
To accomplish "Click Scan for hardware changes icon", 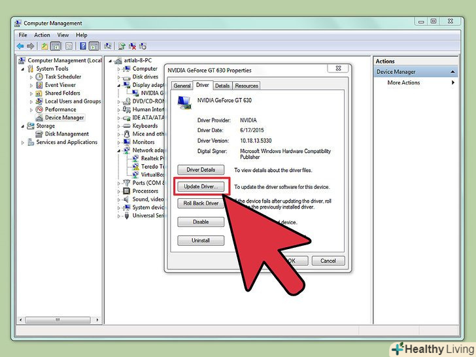I will pyautogui.click(x=108, y=46).
